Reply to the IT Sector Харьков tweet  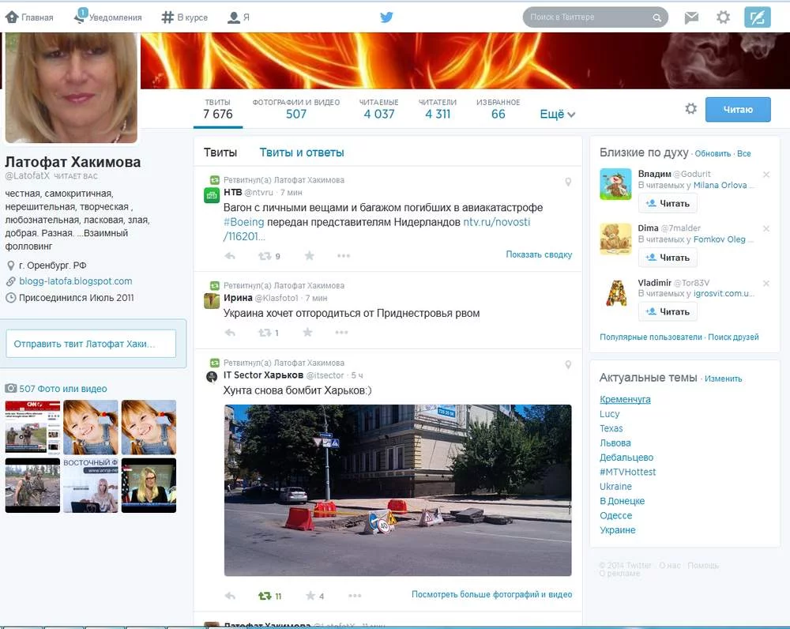pos(230,596)
